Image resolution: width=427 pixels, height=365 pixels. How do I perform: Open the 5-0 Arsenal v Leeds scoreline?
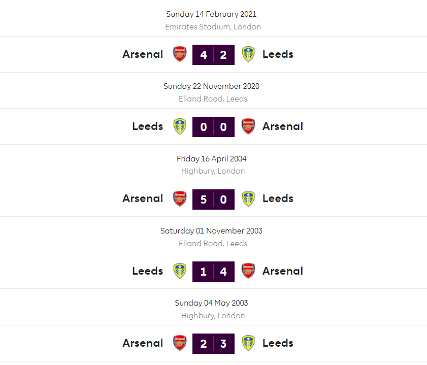pyautogui.click(x=213, y=199)
